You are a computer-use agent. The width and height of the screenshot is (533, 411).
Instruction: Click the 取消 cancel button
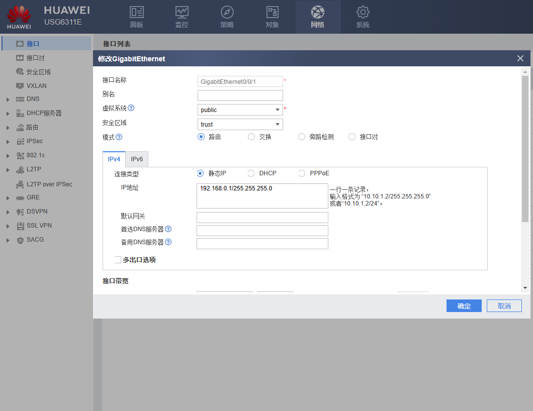pos(504,306)
